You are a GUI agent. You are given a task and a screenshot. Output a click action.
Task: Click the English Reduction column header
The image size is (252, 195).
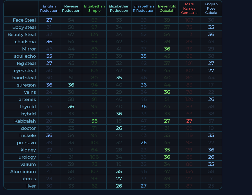click(49, 9)
